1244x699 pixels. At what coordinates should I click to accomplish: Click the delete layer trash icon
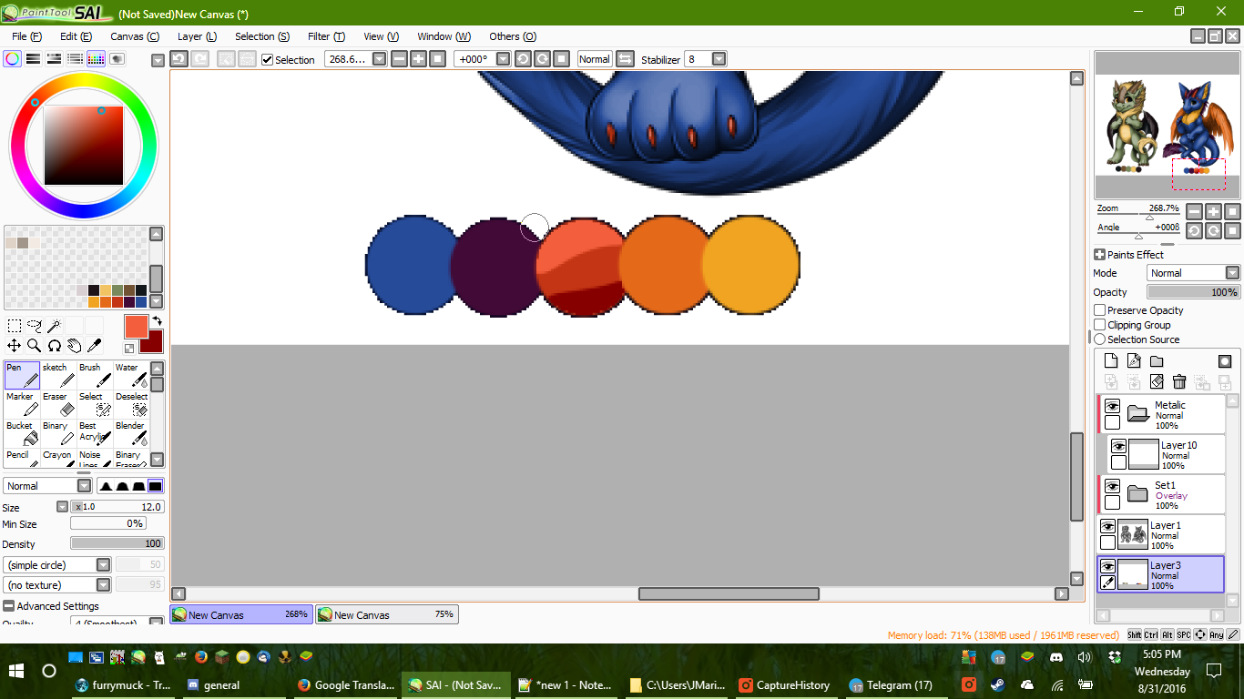point(1179,382)
